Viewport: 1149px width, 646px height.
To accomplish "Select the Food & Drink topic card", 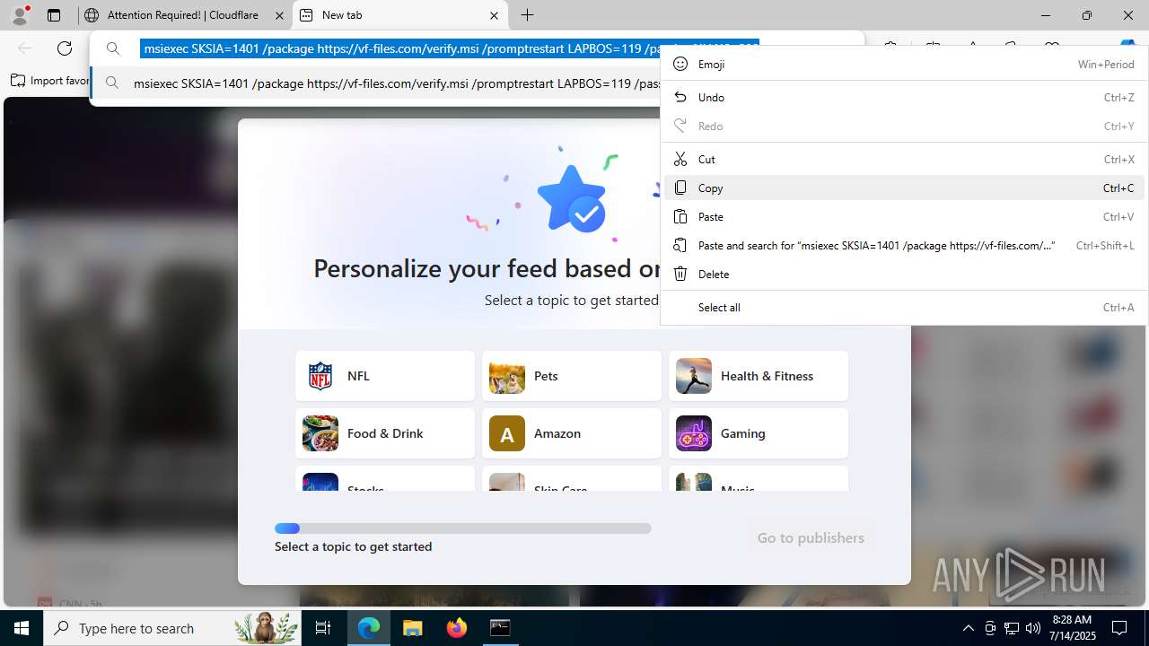I will point(385,433).
